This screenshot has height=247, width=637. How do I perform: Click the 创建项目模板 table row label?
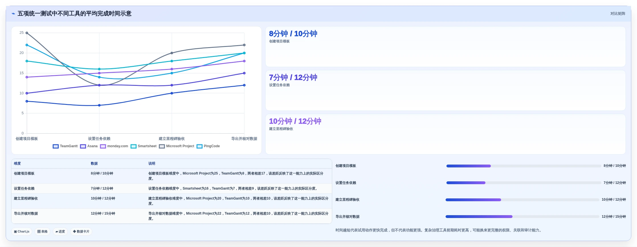[x=24, y=173]
